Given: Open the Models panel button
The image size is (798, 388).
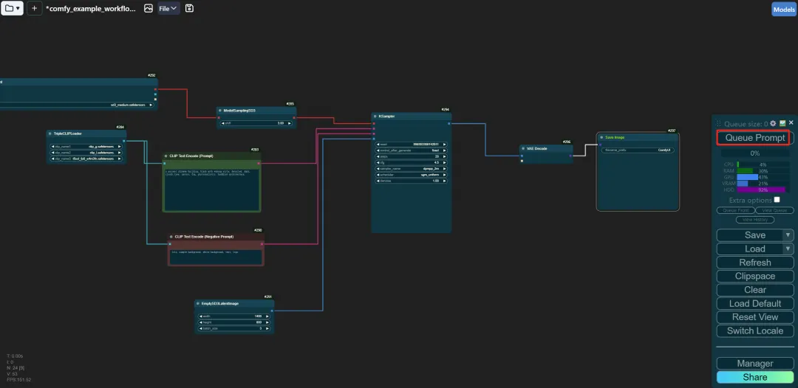Looking at the screenshot, I should click(x=784, y=9).
